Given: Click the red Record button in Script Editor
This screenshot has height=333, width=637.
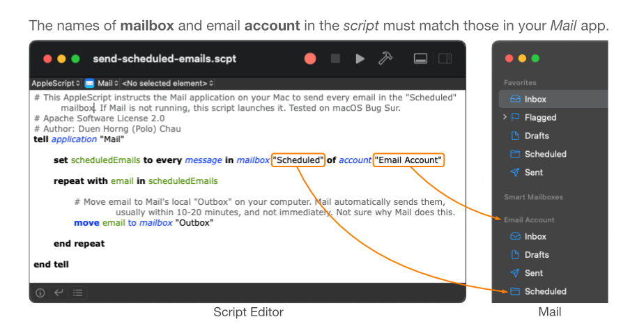Looking at the screenshot, I should click(310, 59).
